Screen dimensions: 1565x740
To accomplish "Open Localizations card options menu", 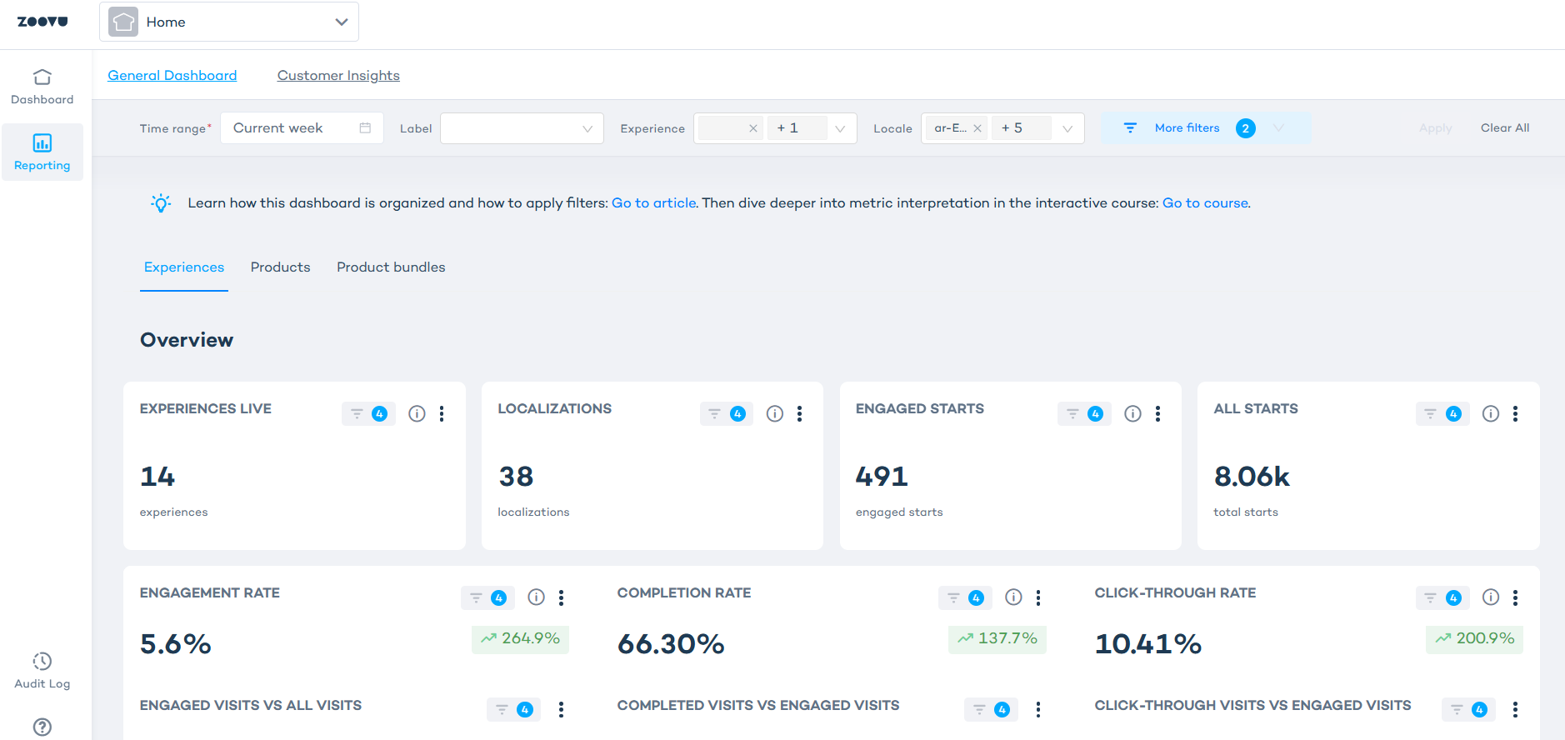I will tap(799, 413).
